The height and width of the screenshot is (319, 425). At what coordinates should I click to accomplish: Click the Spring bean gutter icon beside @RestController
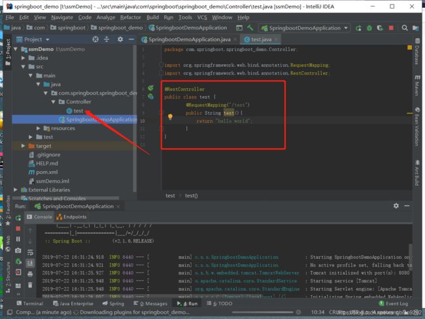[150, 88]
